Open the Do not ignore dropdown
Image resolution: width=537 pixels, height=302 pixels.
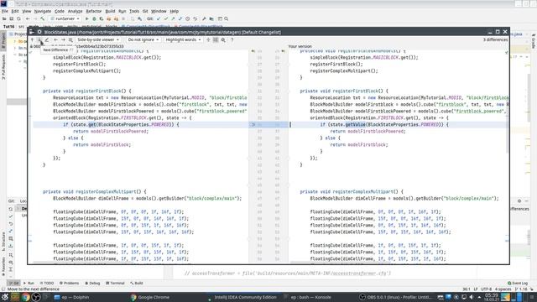point(143,40)
